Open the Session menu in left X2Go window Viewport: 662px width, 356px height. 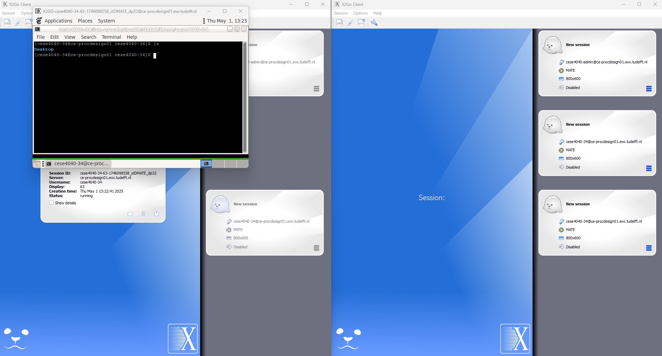(x=8, y=13)
